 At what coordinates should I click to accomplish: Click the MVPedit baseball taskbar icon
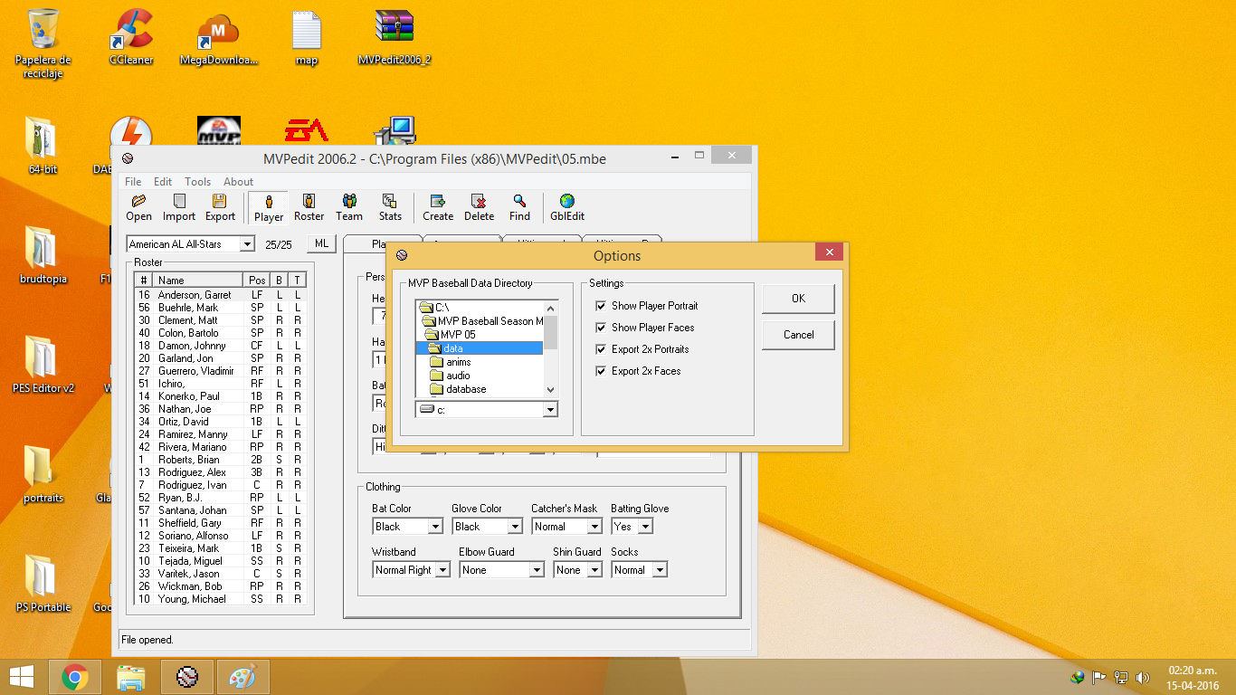click(x=187, y=676)
